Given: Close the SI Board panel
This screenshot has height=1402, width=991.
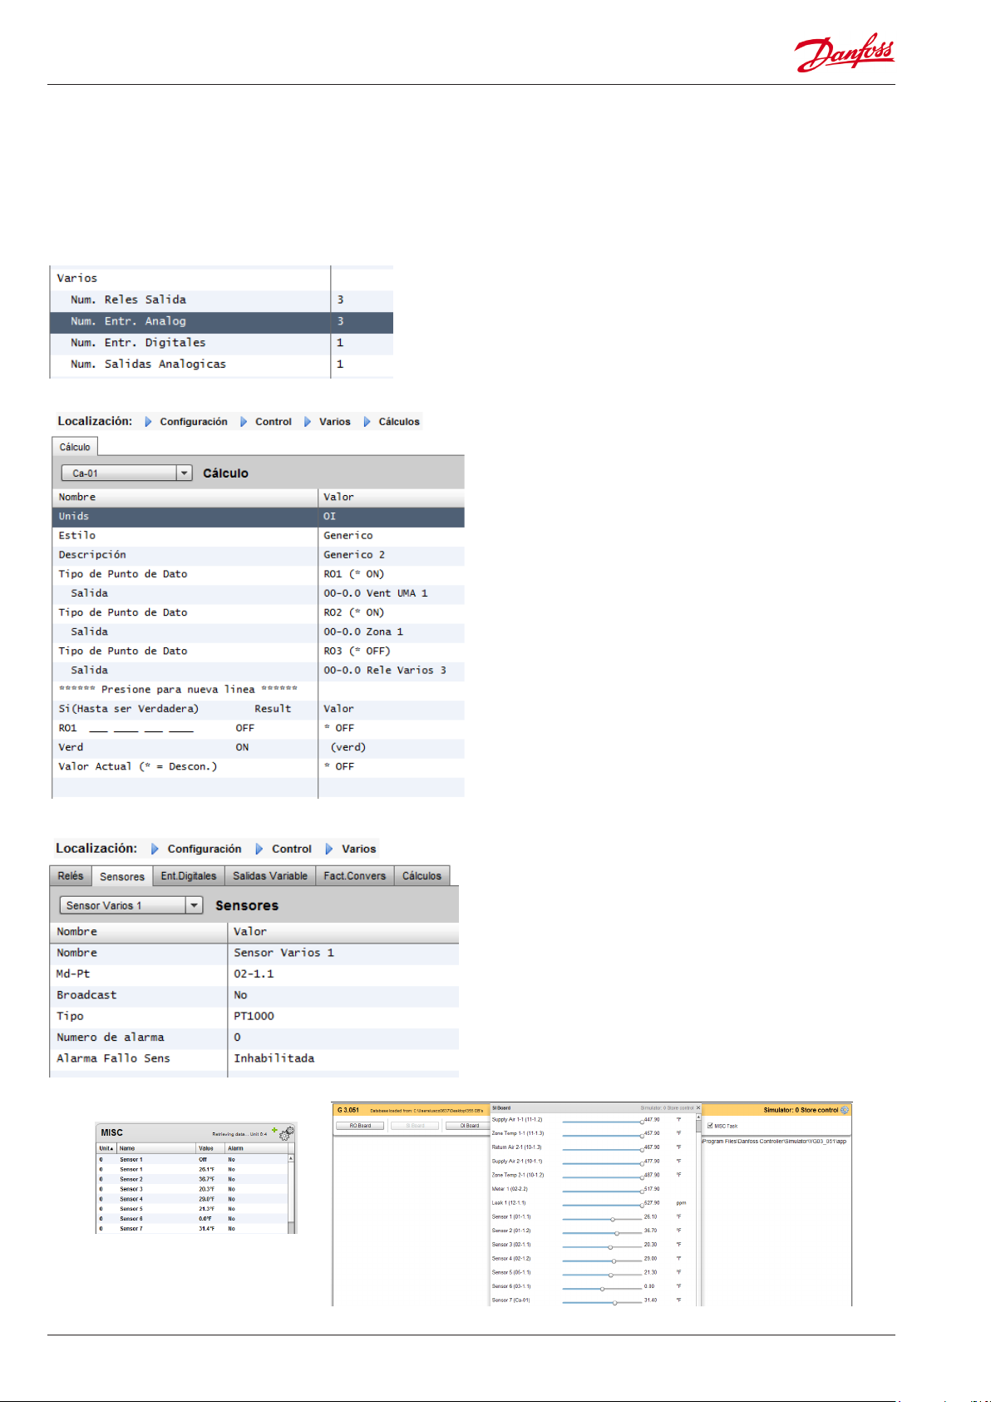Looking at the screenshot, I should point(698,1108).
